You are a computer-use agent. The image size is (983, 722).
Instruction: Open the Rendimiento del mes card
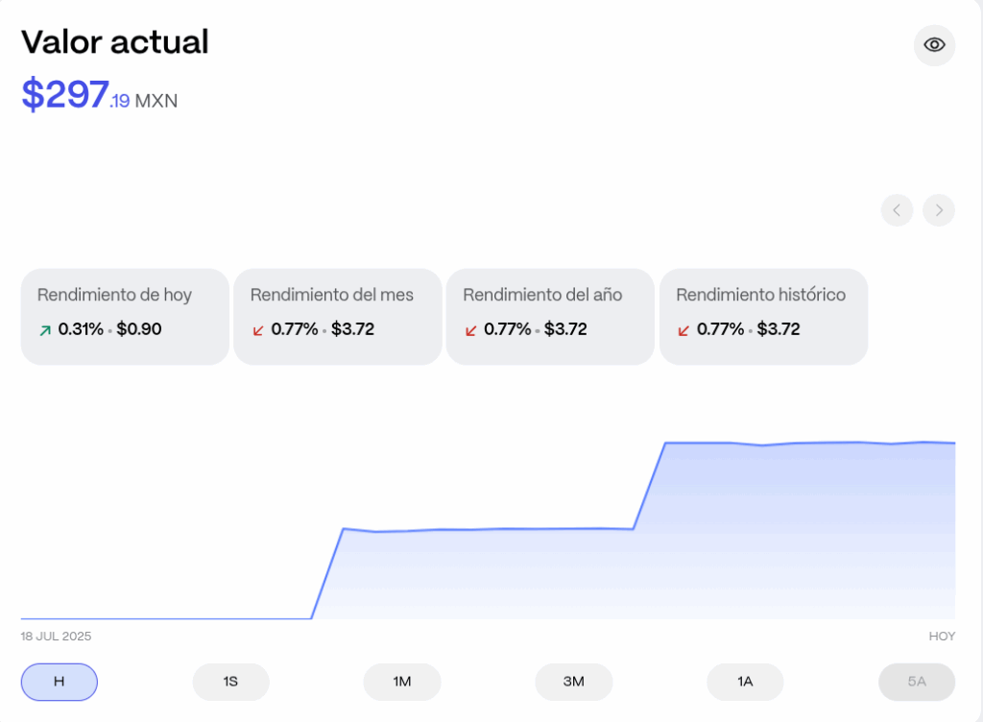(338, 316)
